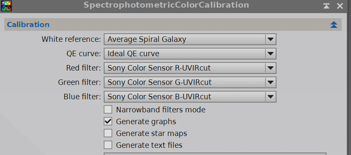This screenshot has width=351, height=155.
Task: Tick the Generate text files checkbox
Action: [108, 145]
